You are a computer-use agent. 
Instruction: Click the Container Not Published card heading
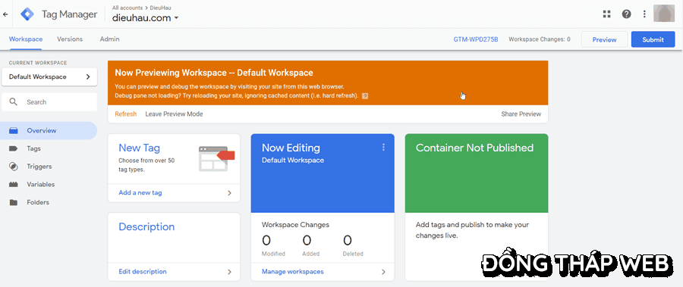(x=474, y=148)
